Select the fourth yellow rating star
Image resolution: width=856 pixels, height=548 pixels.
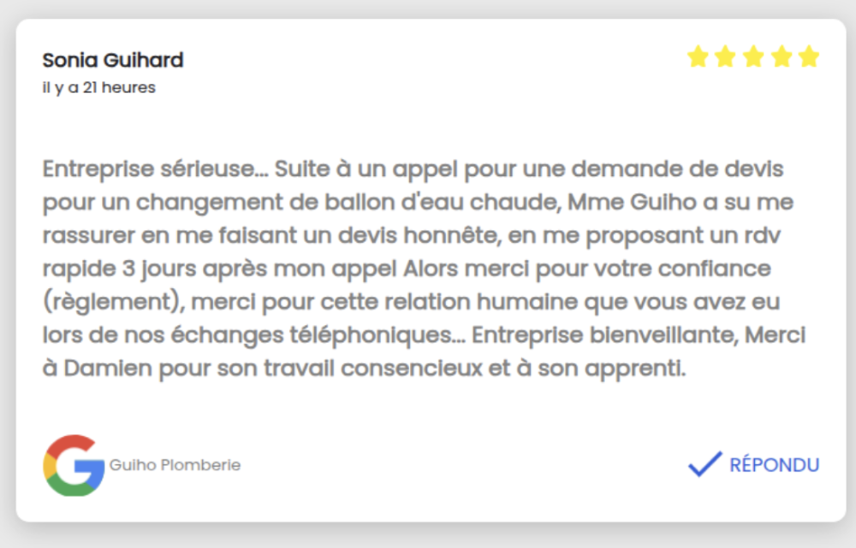tap(781, 57)
